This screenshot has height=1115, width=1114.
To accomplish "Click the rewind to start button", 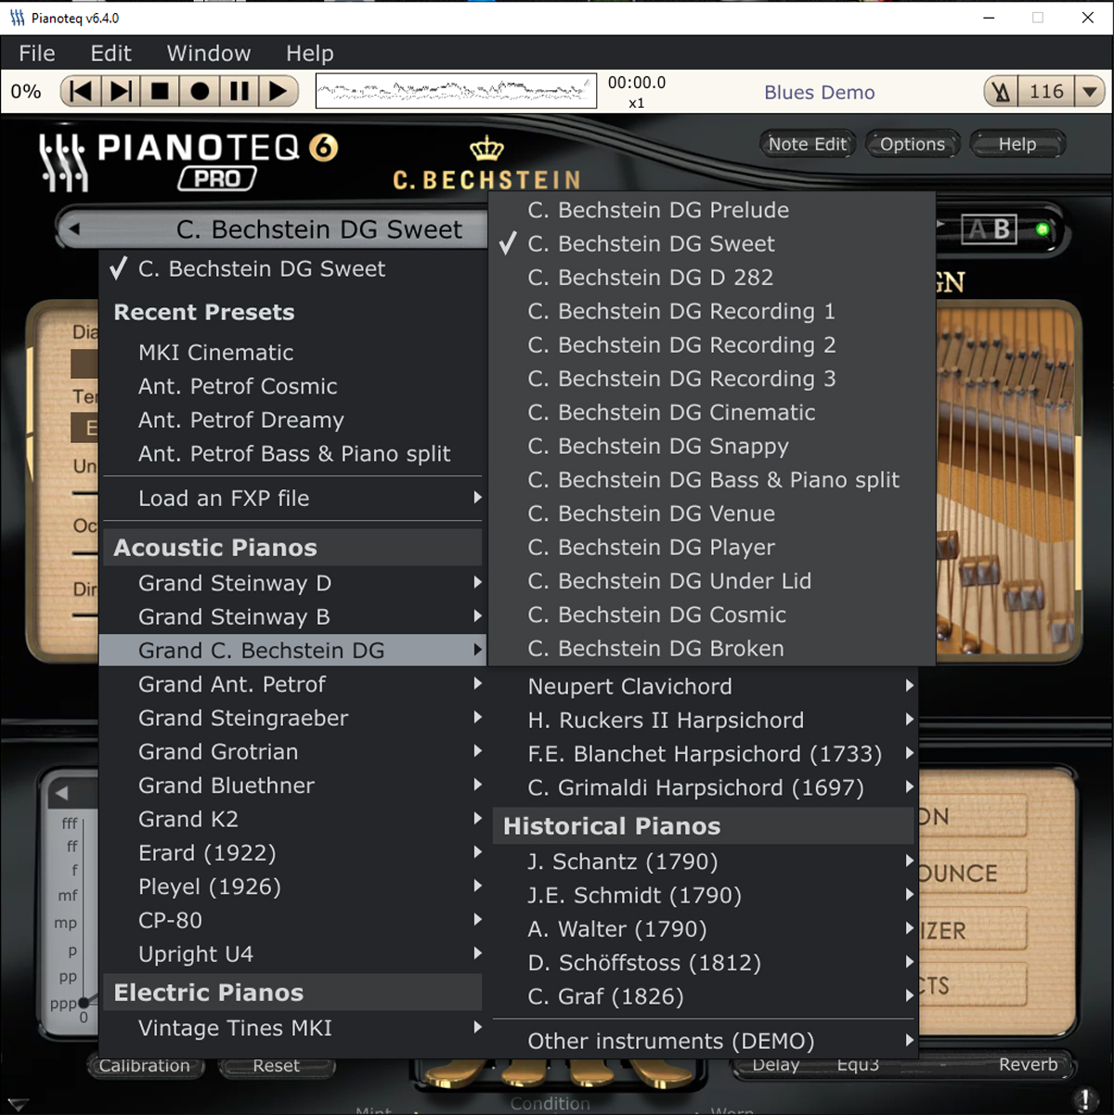I will coord(81,91).
